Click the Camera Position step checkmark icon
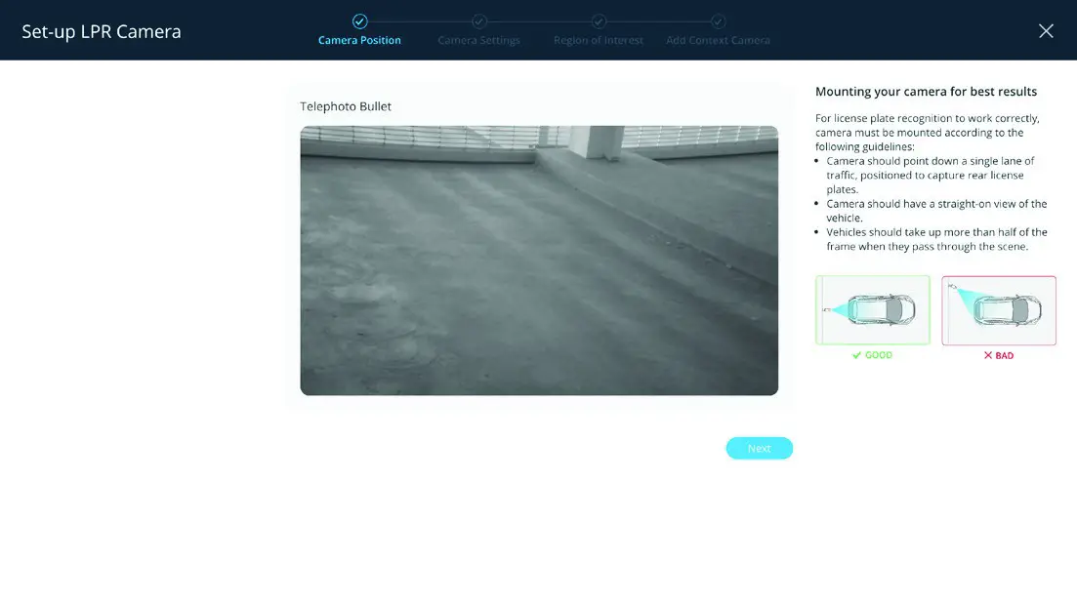 (359, 20)
